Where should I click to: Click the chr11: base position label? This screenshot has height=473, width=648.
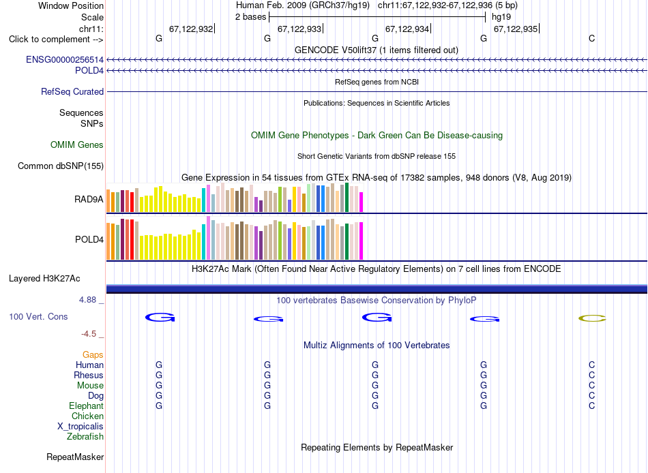pyautogui.click(x=91, y=29)
